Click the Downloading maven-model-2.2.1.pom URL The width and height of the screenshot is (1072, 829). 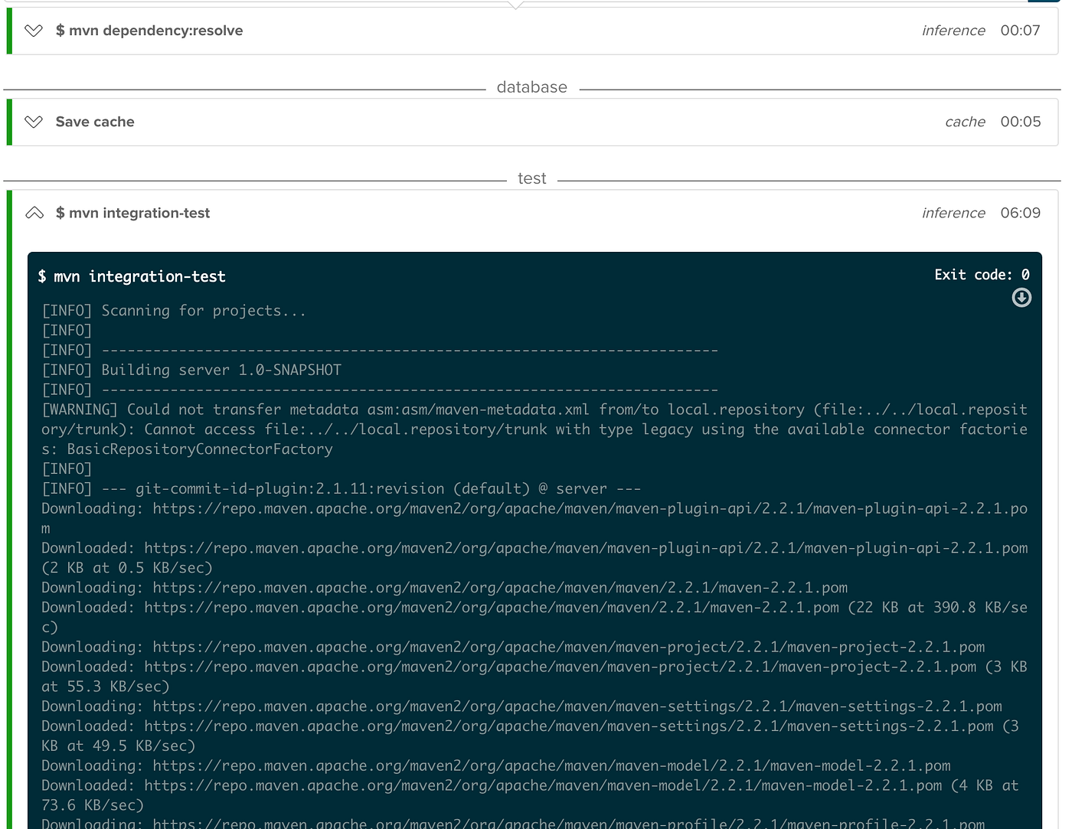click(x=551, y=766)
